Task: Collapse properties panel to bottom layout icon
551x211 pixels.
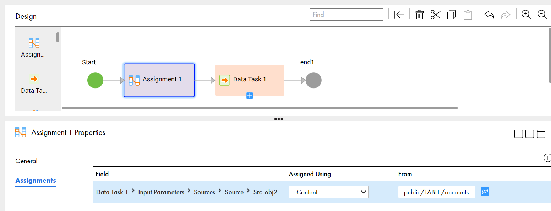Action: coord(519,134)
